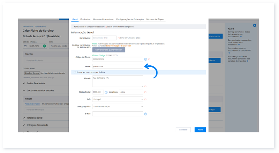Click blue arrow icon above Ajuda panel
The width and height of the screenshot is (279, 153).
click(255, 25)
